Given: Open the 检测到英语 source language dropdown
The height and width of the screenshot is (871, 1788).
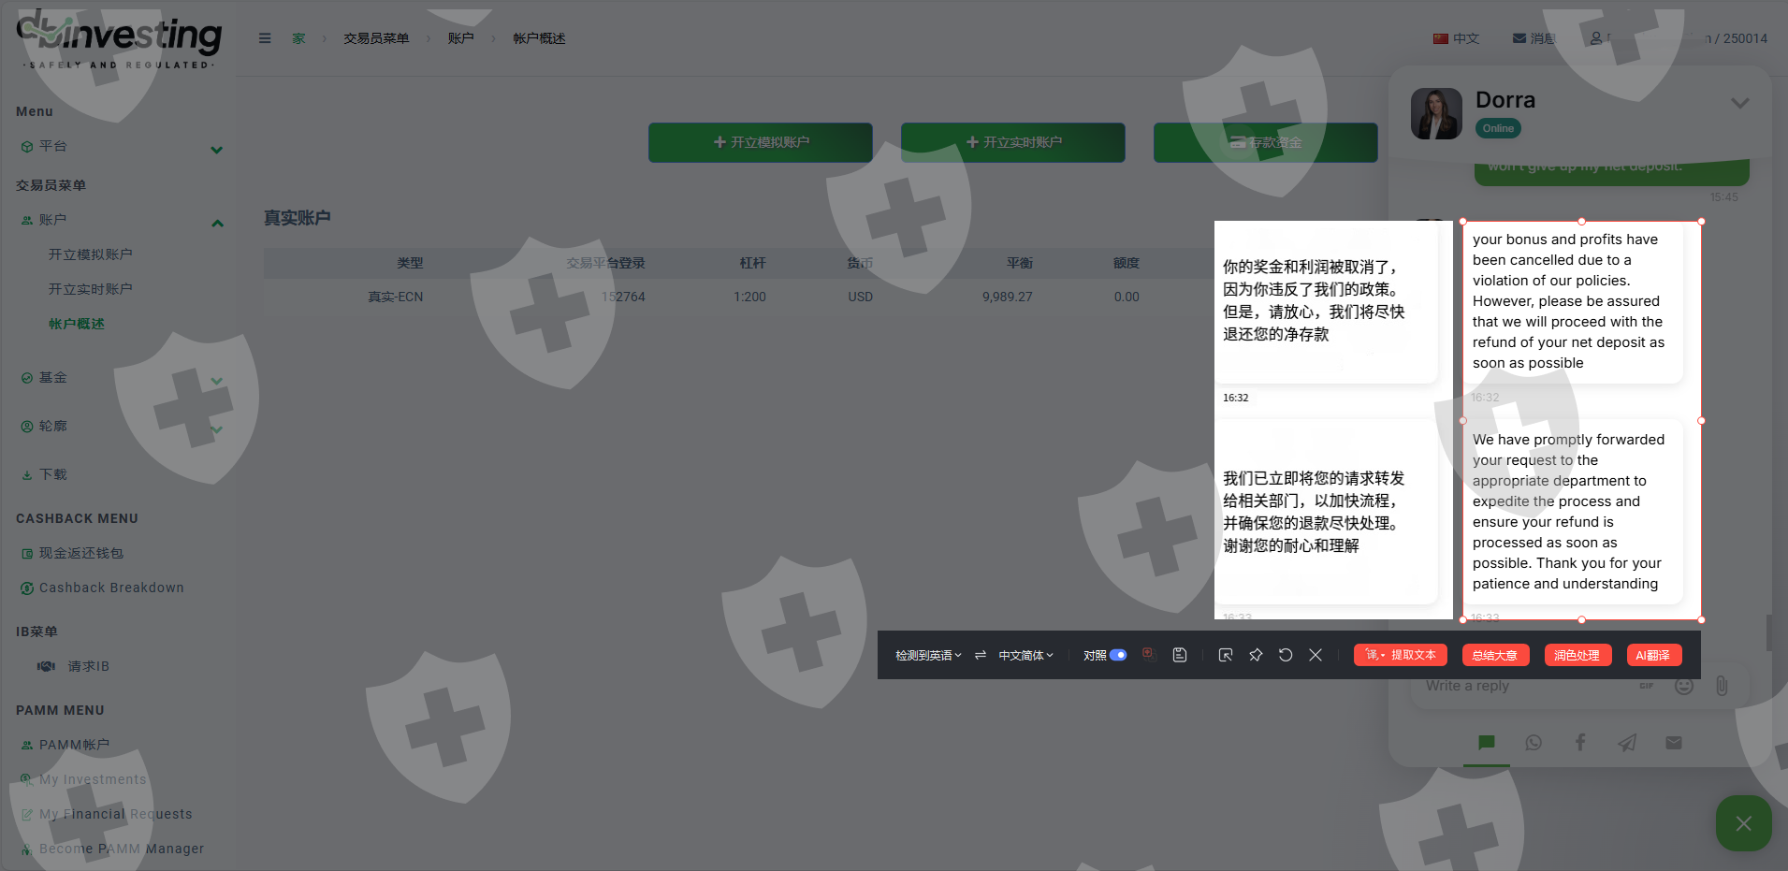Looking at the screenshot, I should [x=928, y=656].
